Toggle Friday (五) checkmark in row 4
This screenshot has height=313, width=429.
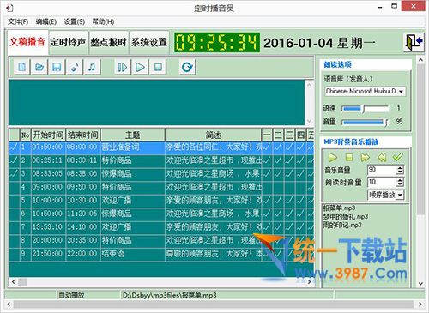(x=311, y=187)
